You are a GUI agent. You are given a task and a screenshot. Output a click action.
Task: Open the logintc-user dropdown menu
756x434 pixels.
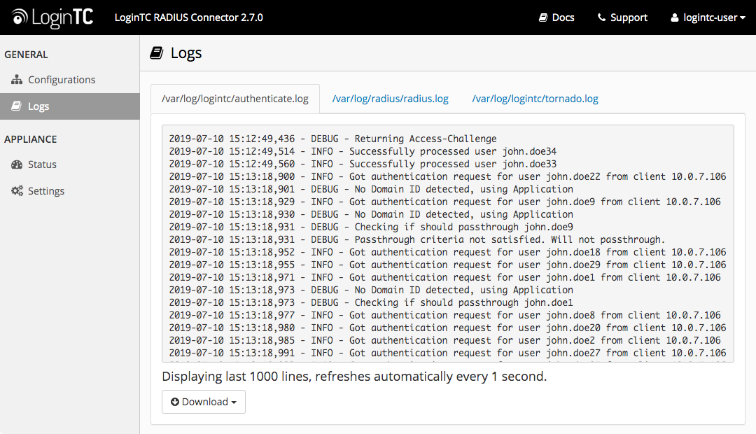(708, 17)
